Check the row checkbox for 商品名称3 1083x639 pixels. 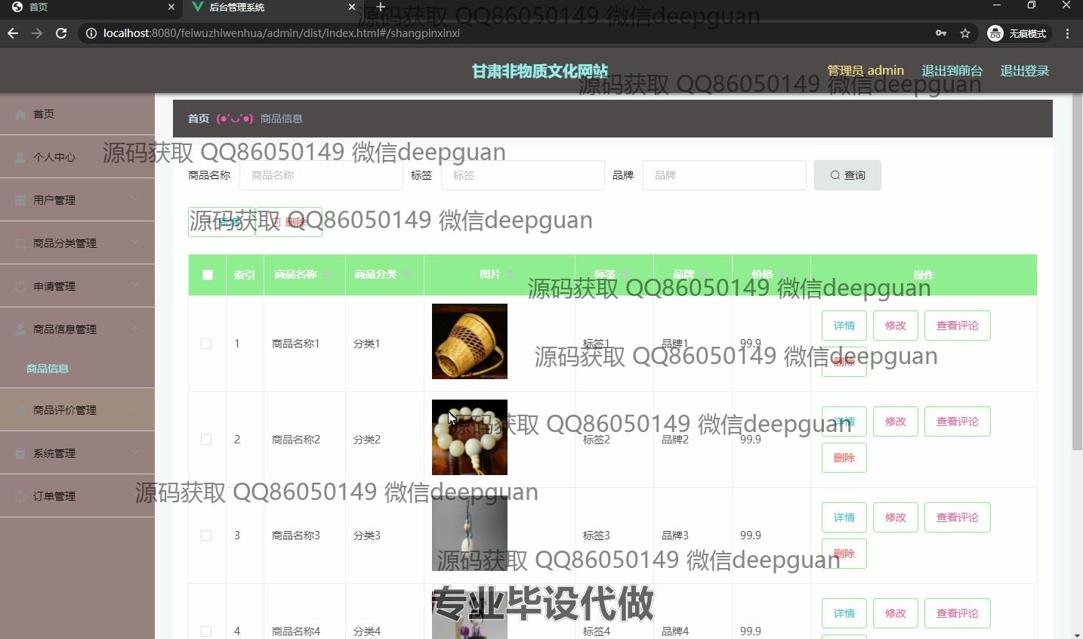206,536
